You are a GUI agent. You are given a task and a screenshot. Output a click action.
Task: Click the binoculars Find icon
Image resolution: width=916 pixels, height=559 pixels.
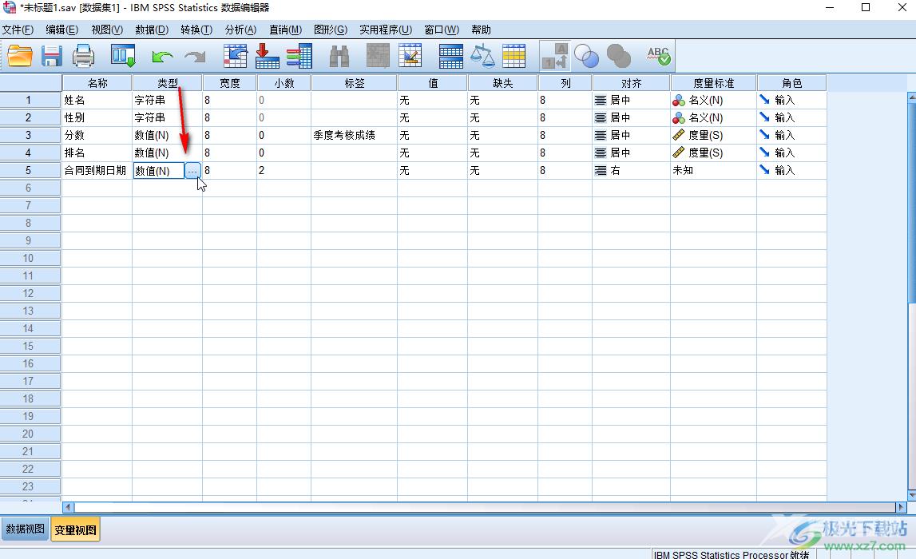[339, 56]
